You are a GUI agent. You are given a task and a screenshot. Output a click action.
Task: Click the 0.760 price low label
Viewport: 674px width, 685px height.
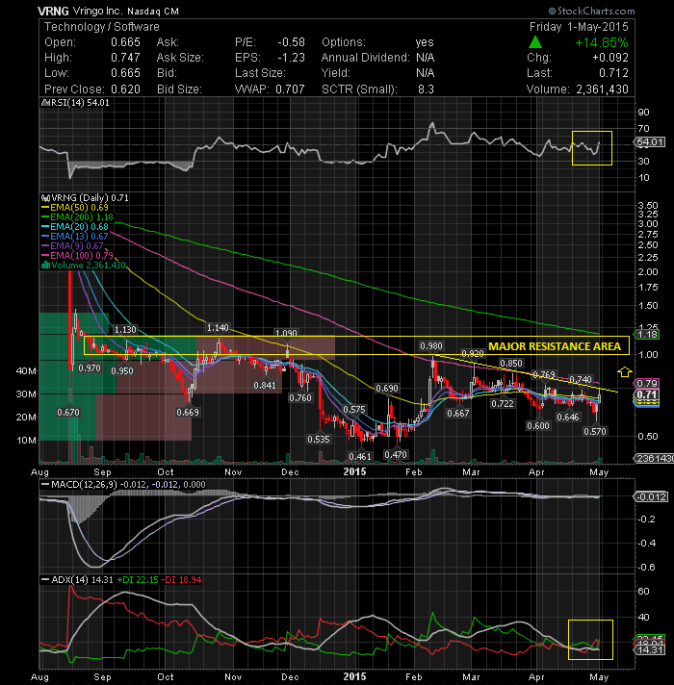(300, 397)
